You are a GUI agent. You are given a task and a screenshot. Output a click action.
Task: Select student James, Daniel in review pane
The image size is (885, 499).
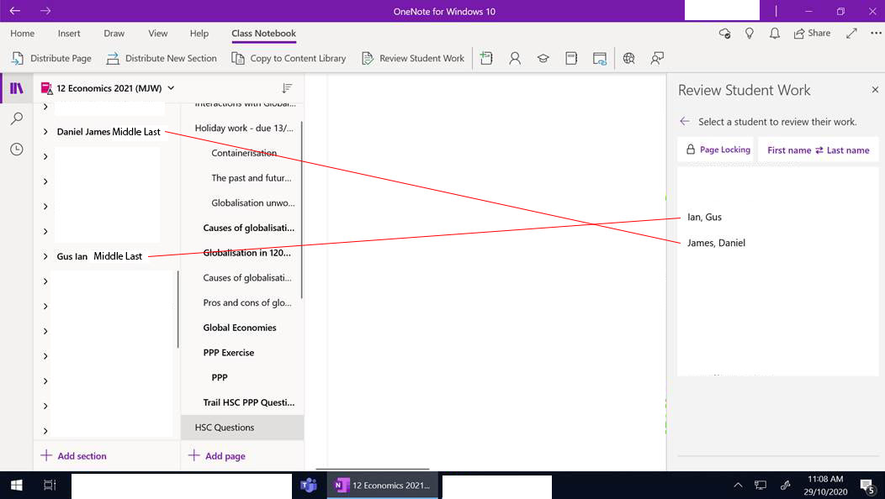(716, 243)
